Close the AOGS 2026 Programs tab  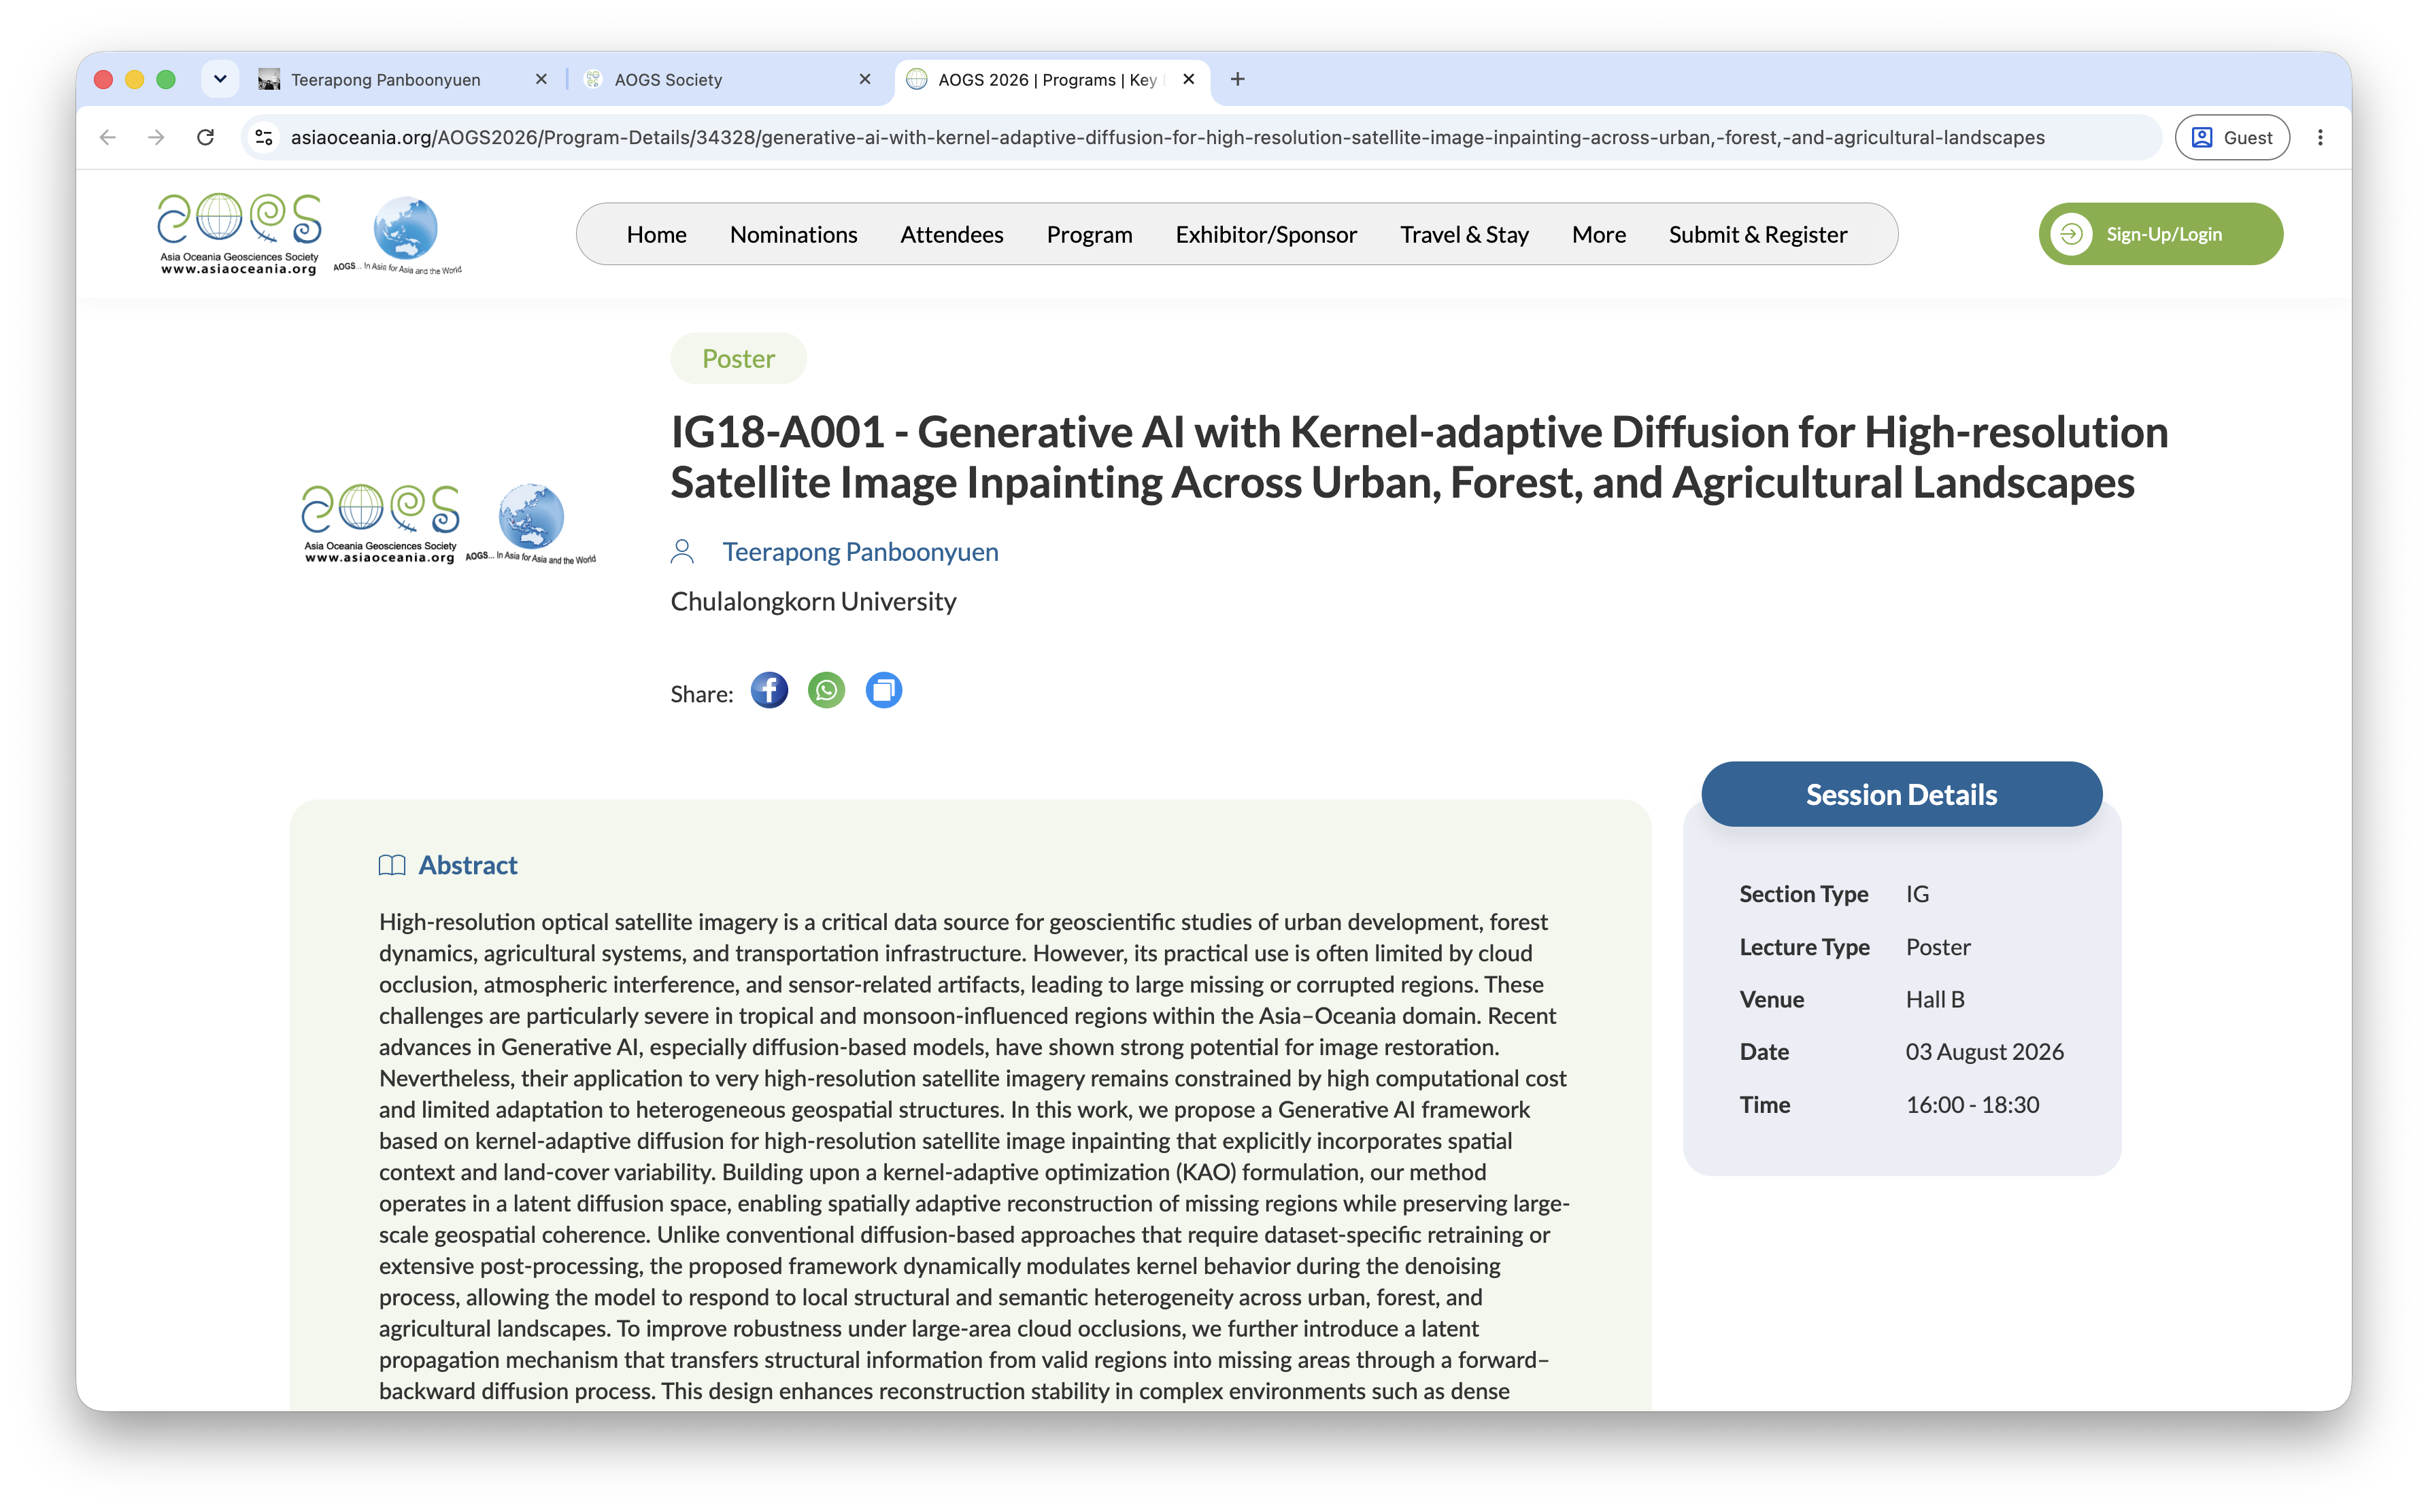click(1188, 79)
